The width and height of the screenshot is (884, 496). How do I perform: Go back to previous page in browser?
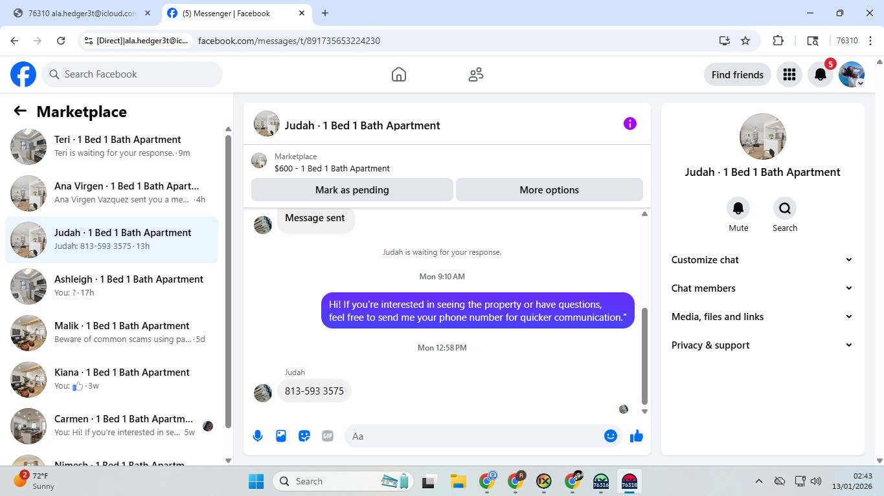click(x=14, y=41)
